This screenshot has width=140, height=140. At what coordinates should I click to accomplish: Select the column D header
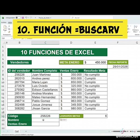(71, 43)
